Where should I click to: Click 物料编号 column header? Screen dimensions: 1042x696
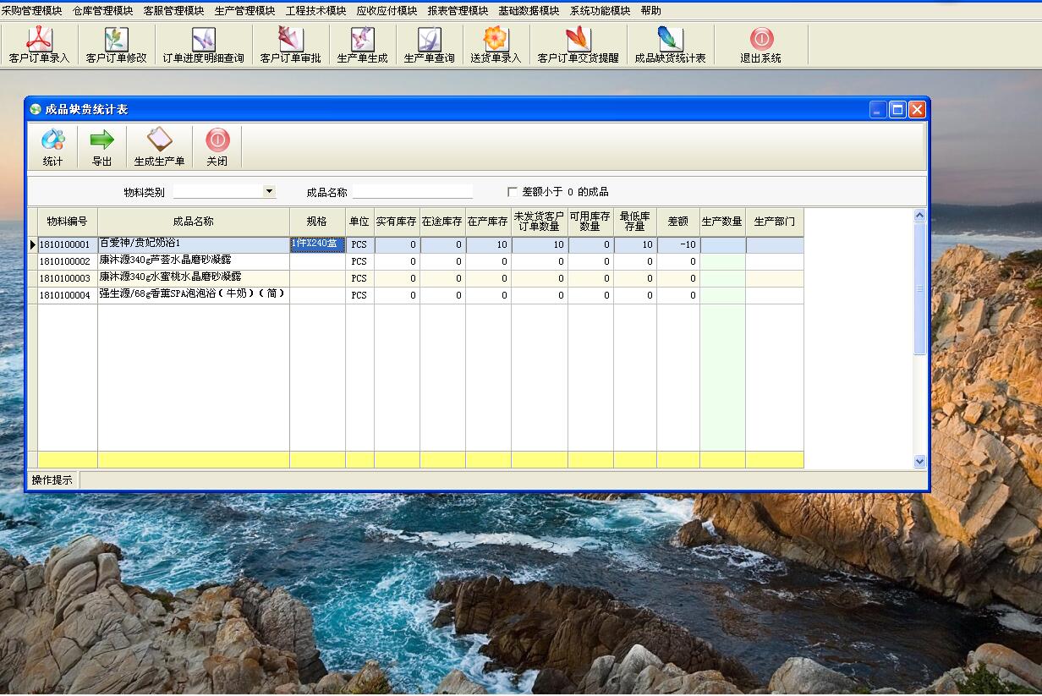click(x=67, y=222)
